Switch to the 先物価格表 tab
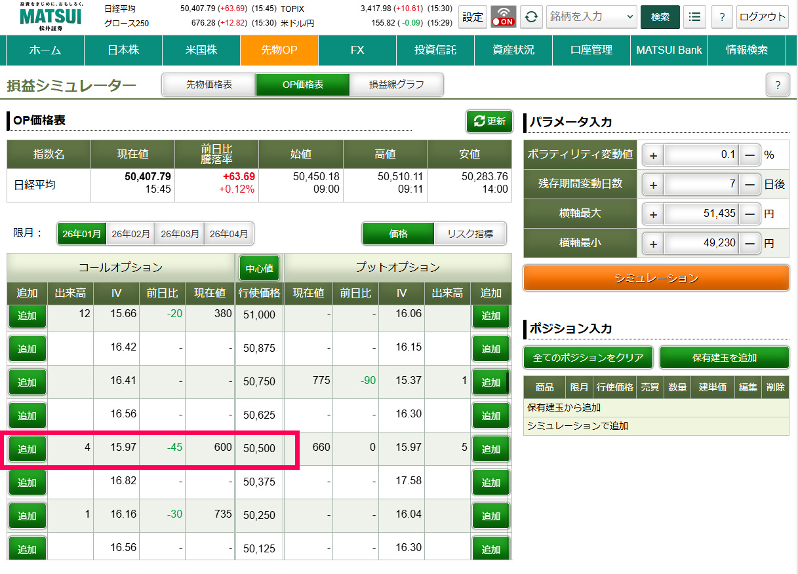This screenshot has height=574, width=798. coord(209,85)
